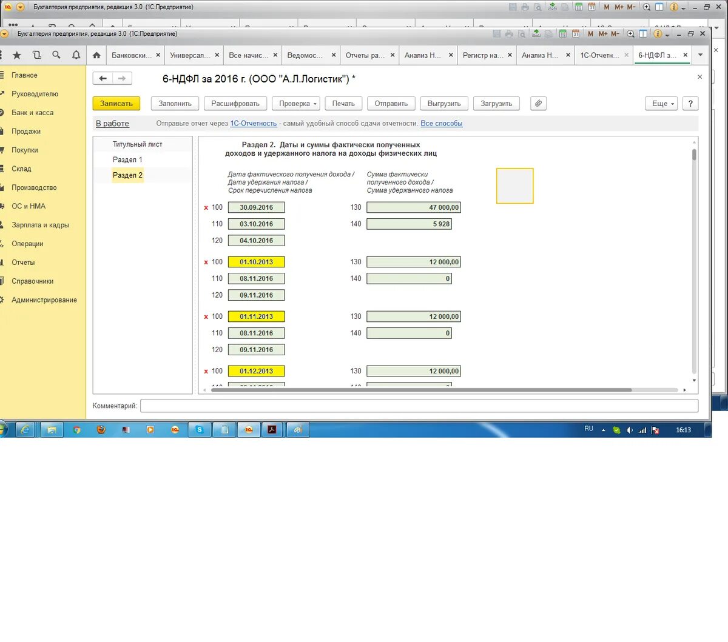728x642 pixels.
Task: Open Firefox from the taskbar
Action: 101,430
